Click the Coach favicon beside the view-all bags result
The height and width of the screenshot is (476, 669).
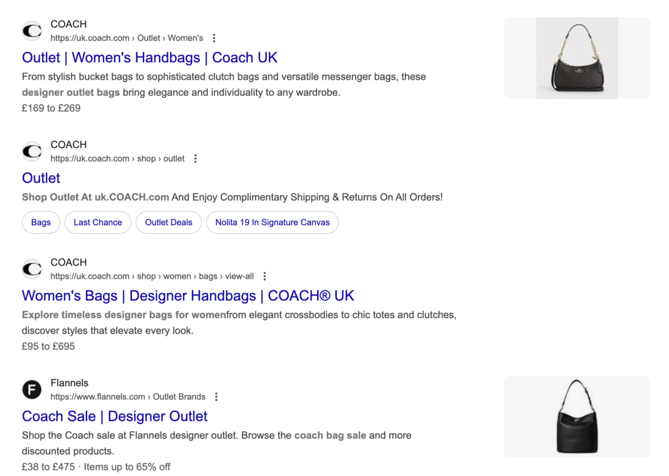point(32,269)
